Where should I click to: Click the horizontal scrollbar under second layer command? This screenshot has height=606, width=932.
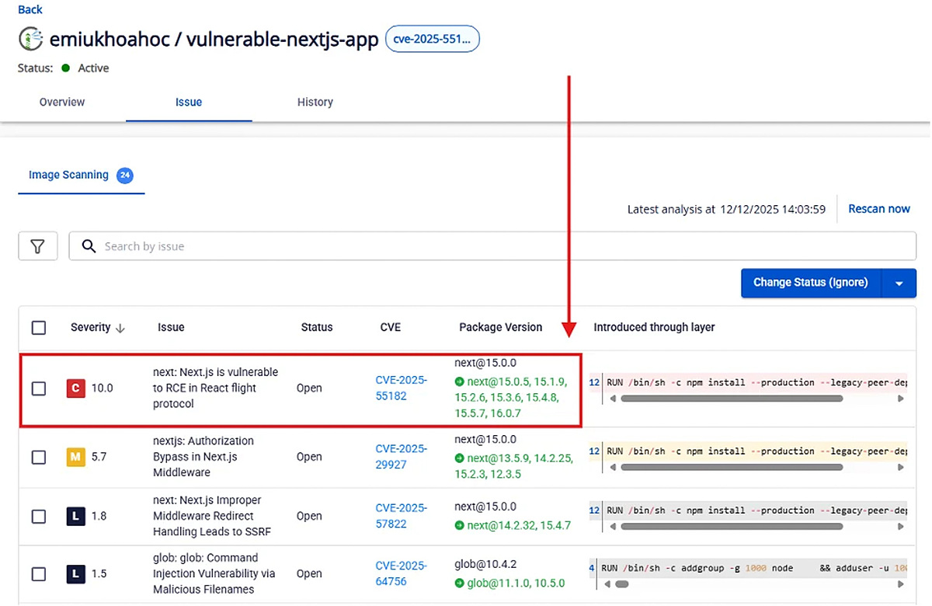[731, 467]
